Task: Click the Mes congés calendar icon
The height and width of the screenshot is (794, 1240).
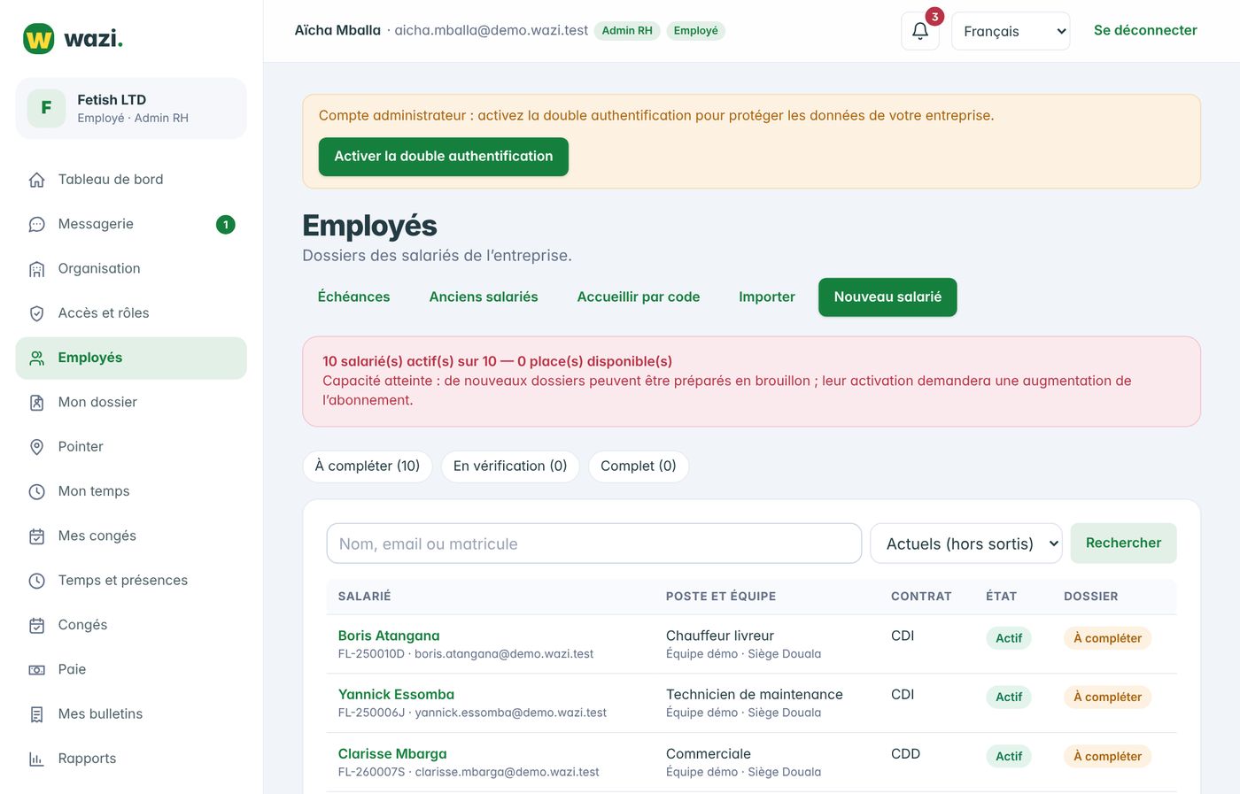Action: [36, 536]
